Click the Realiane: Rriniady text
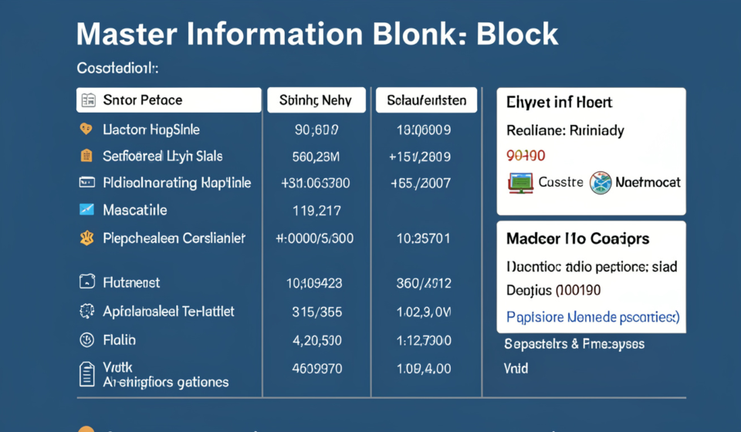Image resolution: width=741 pixels, height=432 pixels. point(565,130)
